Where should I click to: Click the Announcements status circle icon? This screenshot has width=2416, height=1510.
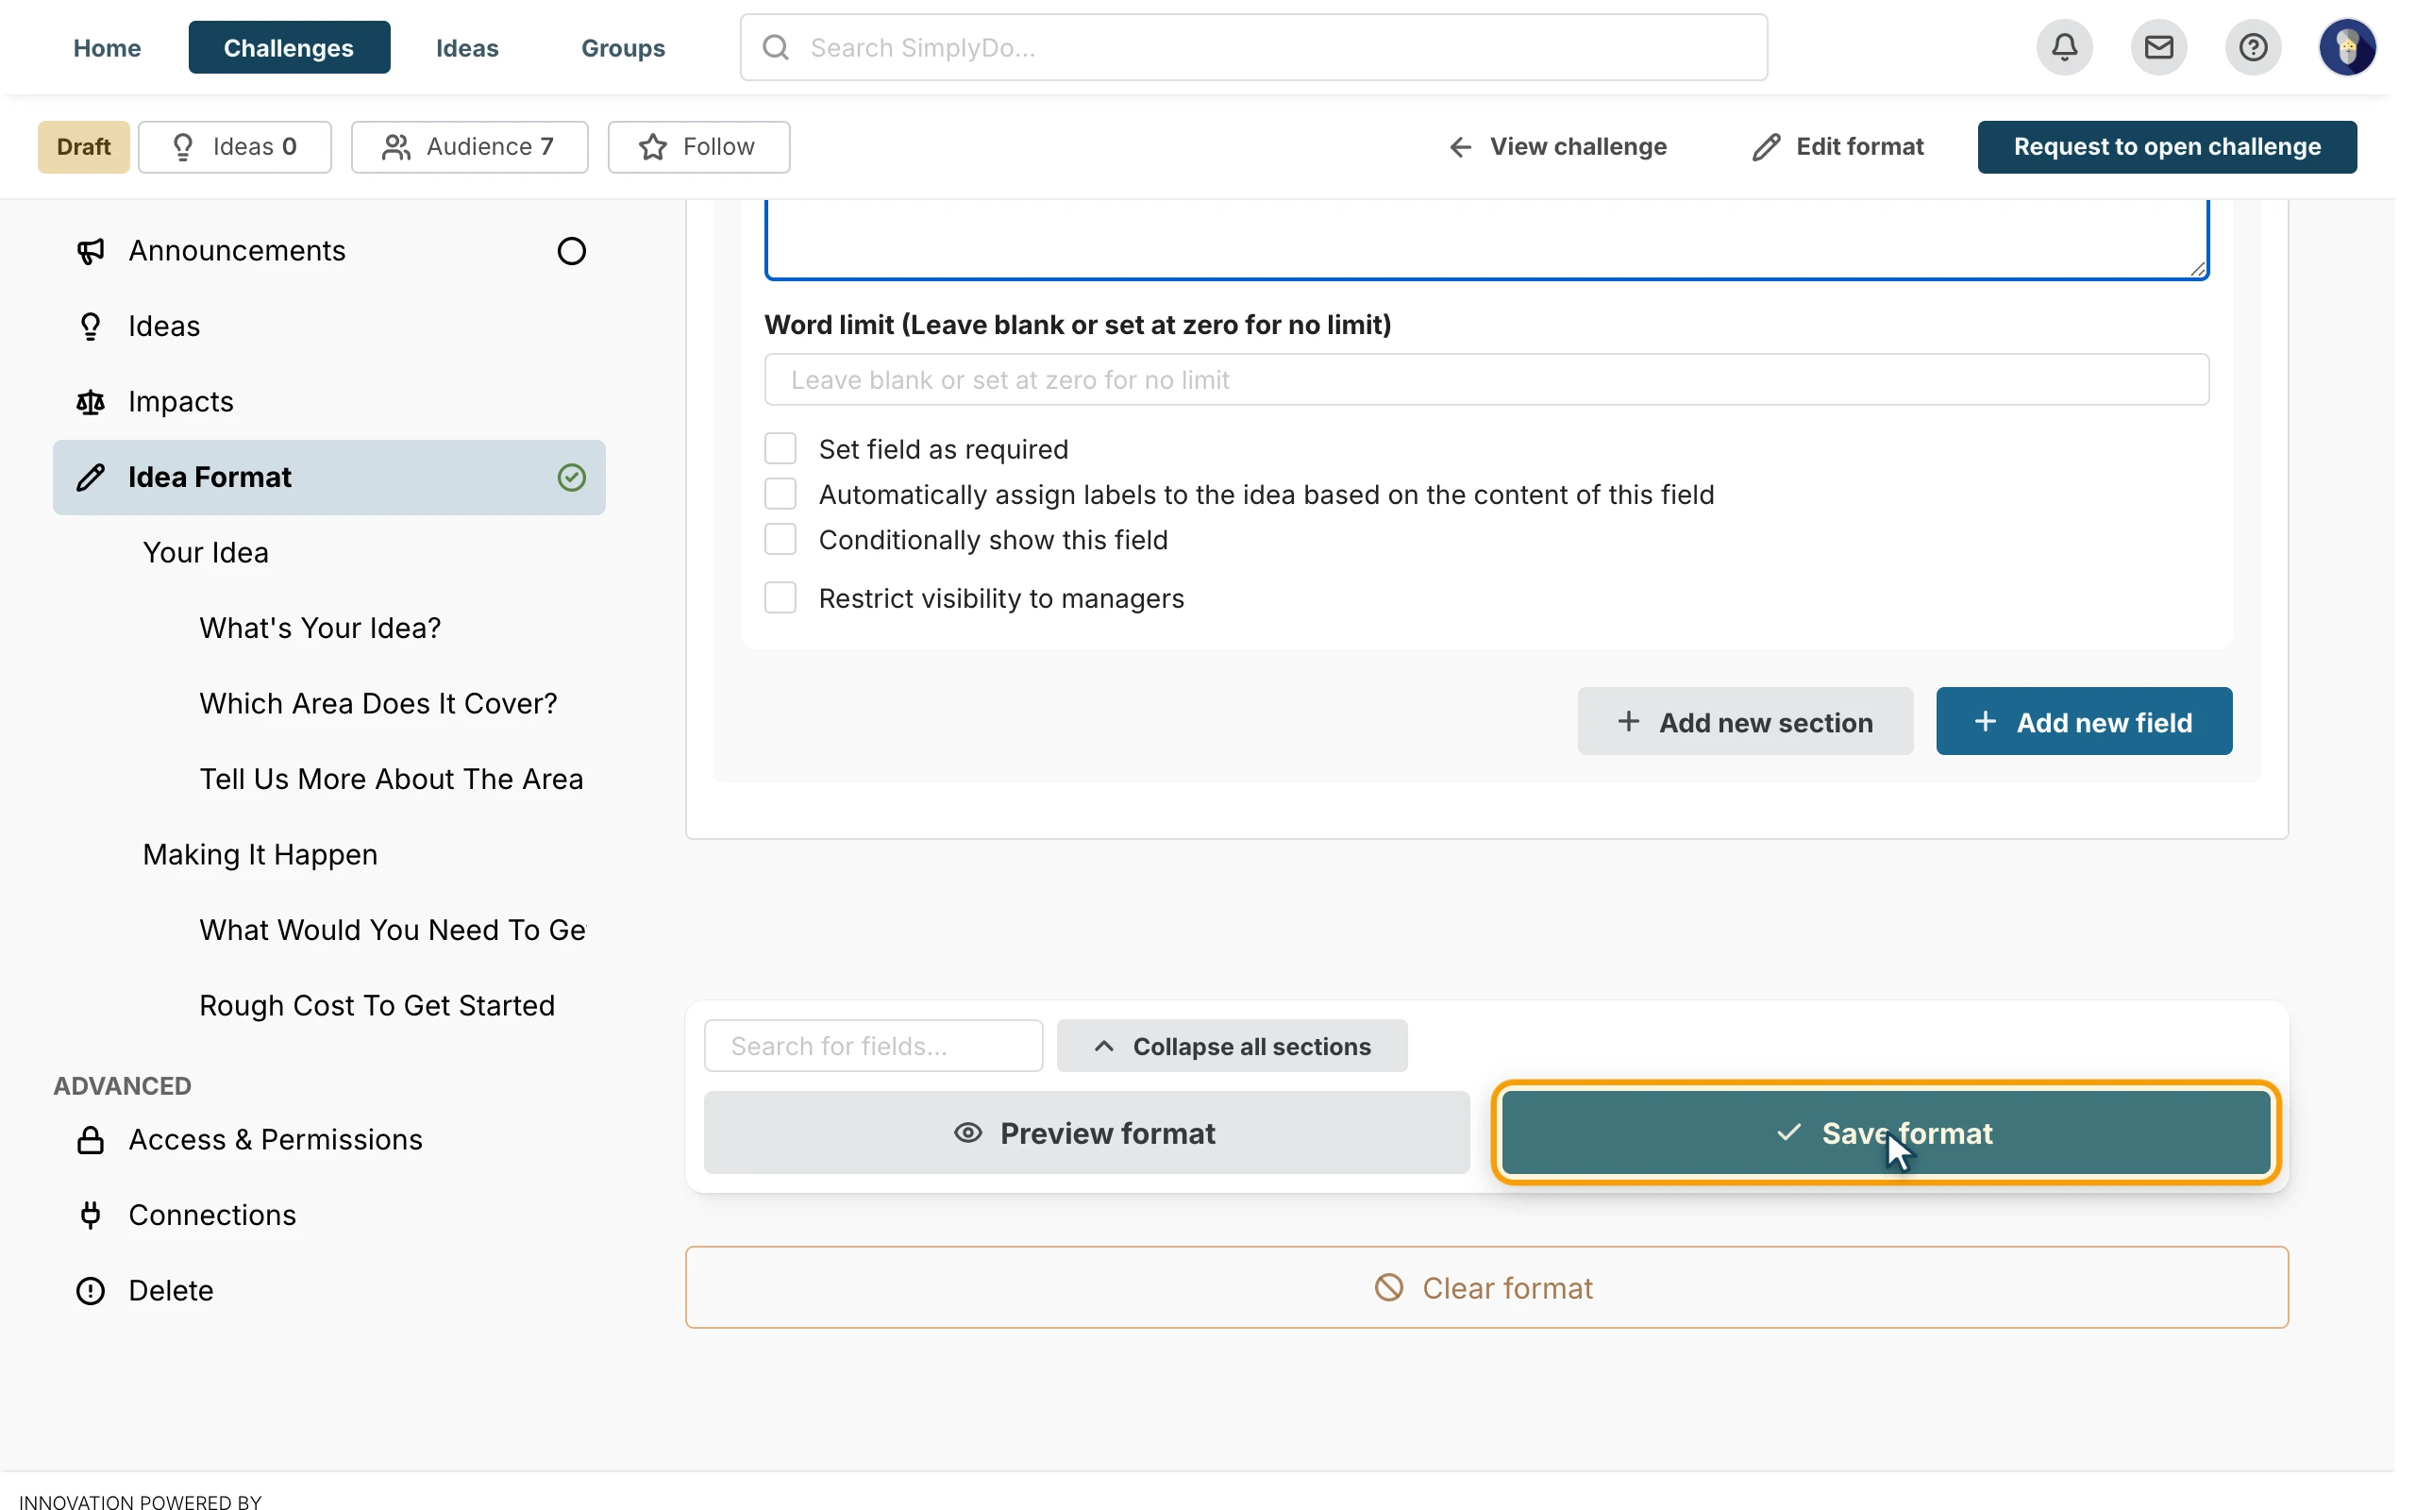pos(571,251)
